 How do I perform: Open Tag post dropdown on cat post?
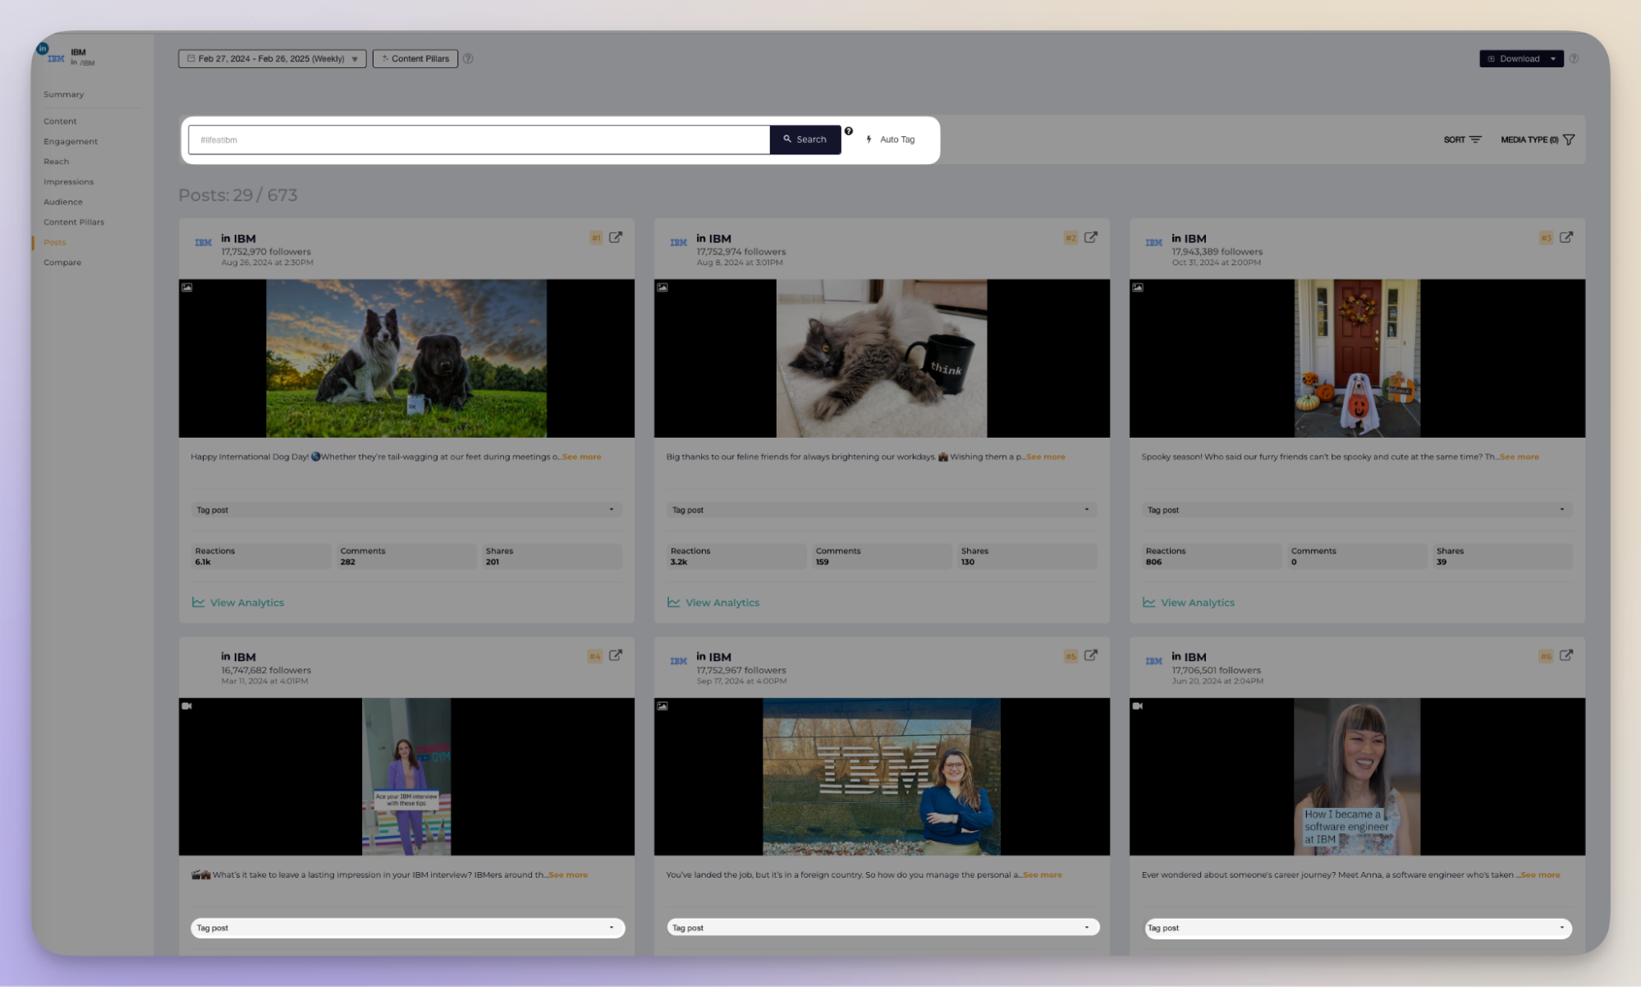coord(882,510)
